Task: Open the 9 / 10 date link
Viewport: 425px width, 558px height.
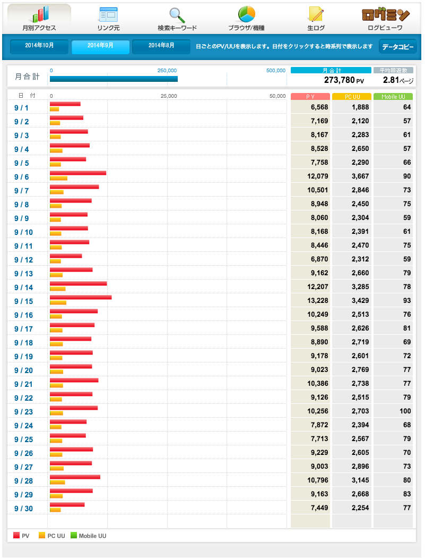Action: pyautogui.click(x=23, y=232)
